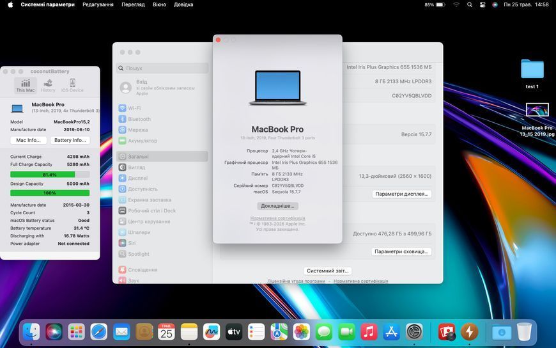Open Дисплеї in the sidebar
This screenshot has width=556, height=348.
pyautogui.click(x=162, y=178)
